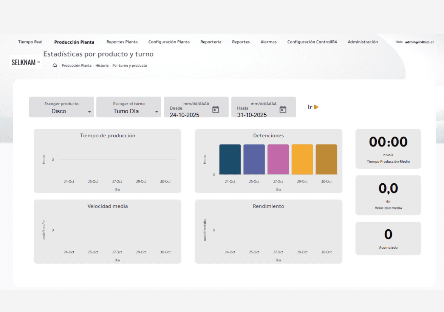Screen dimensions: 444x312
Task: Open the Hasta date calendar icon
Action: 283,109
